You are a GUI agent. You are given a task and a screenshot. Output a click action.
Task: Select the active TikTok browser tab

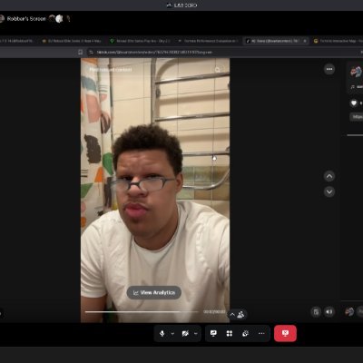click(276, 41)
